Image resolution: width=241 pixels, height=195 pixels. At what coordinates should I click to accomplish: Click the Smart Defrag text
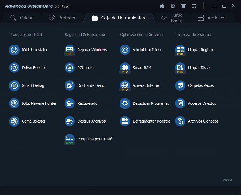coord(33,86)
